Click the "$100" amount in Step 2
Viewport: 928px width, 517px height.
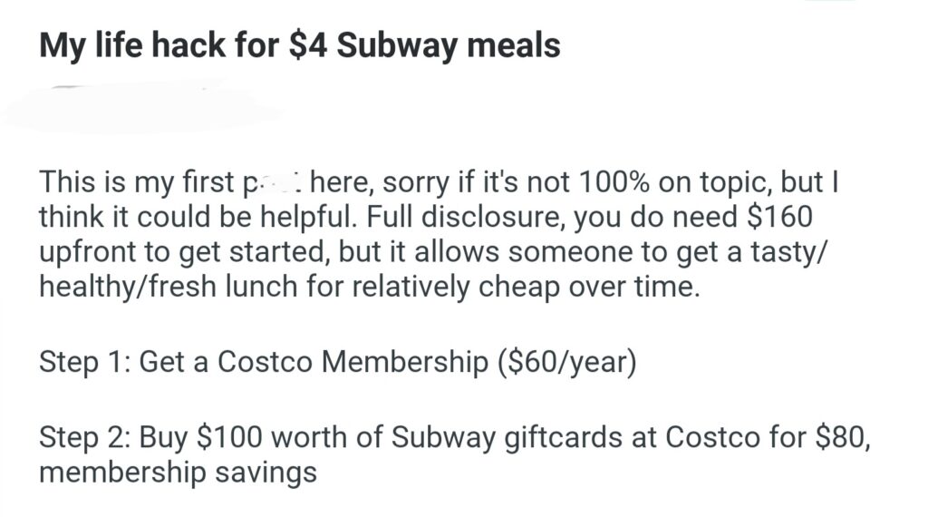pos(231,437)
